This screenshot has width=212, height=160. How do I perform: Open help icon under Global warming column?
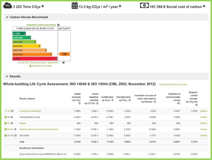point(79,103)
